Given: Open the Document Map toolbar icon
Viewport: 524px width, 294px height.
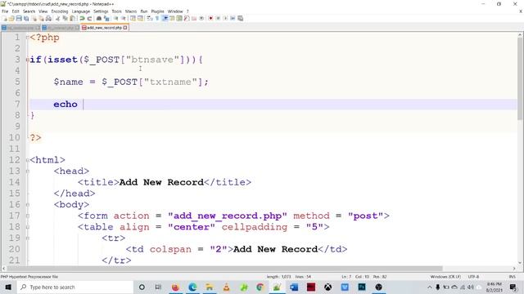Looking at the screenshot, I should click(179, 18).
